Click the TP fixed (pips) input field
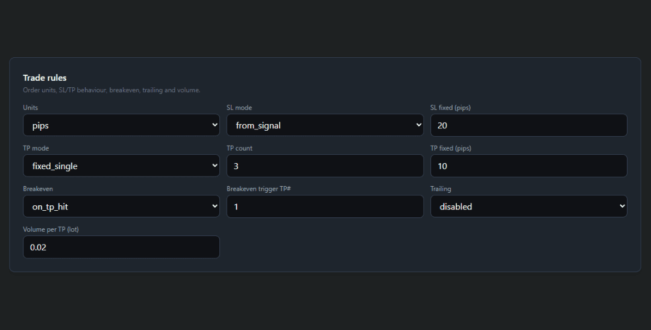Viewport: 651px width, 330px height. coord(529,166)
